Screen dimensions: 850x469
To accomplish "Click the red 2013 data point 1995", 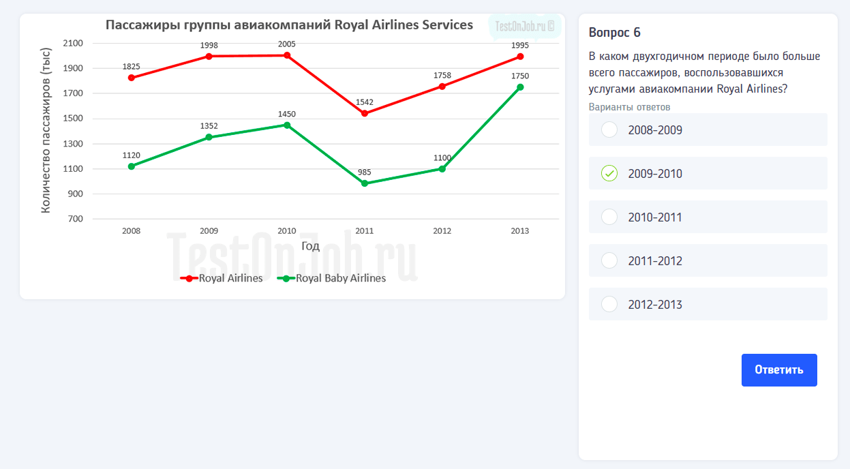I will pos(520,57).
